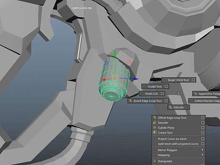Image resolution: width=220 pixels, height=165 pixels.
Task: Click the yellow center manipulator square
Action: [x=115, y=78]
